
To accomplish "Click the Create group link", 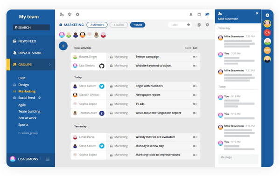I will coord(28,133).
